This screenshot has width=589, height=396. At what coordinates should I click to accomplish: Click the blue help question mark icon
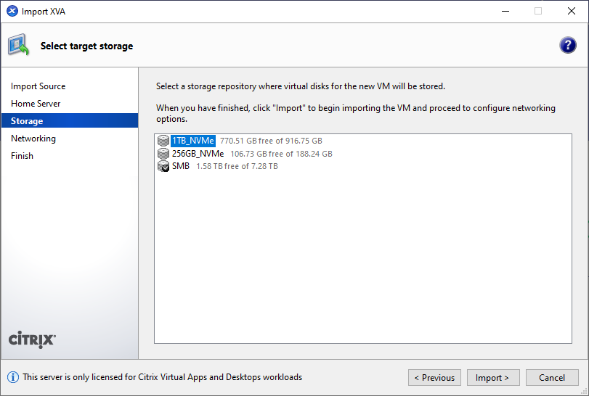coord(568,45)
